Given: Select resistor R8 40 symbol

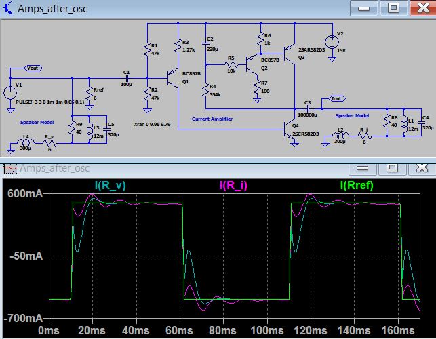Looking at the screenshot, I should point(387,121).
